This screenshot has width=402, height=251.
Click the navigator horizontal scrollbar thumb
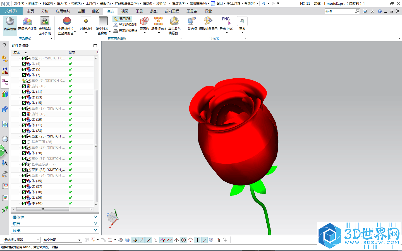click(42, 209)
